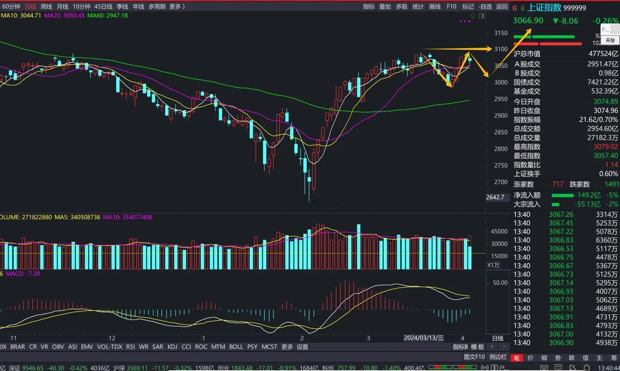The width and height of the screenshot is (620, 371).
Task: Select the 笔 tick tab
Action: (516, 358)
